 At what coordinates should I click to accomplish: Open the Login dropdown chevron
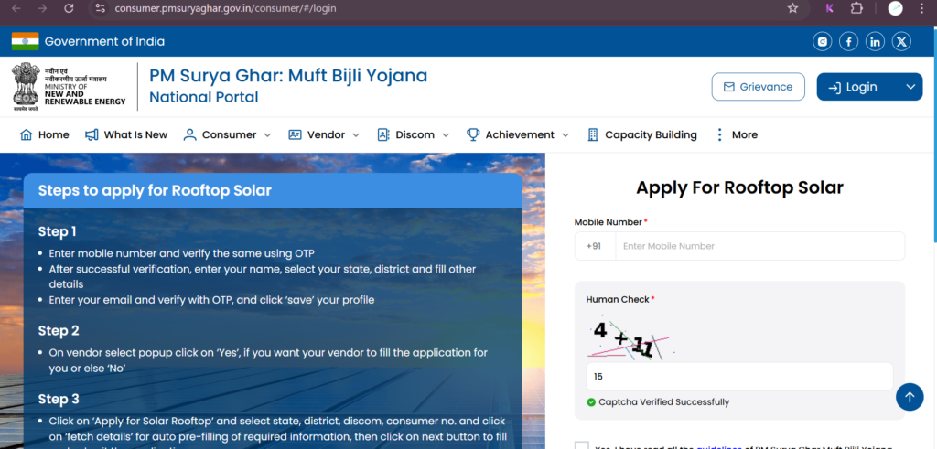[910, 87]
